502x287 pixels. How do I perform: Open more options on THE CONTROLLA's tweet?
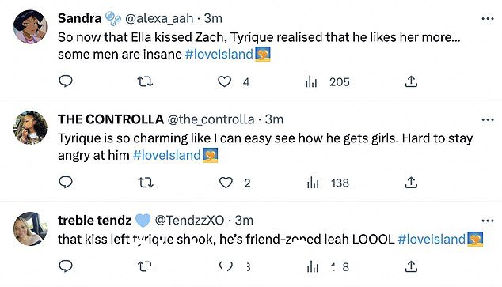point(488,120)
